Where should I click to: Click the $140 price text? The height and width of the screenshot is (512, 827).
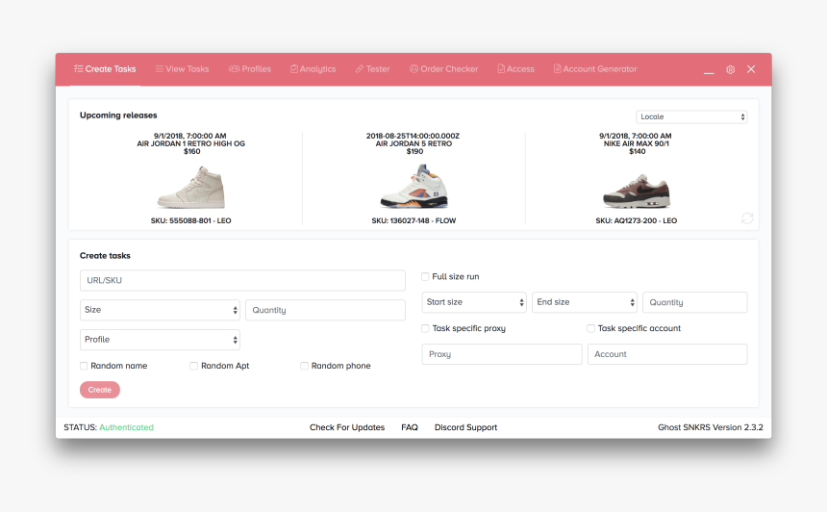(x=638, y=151)
